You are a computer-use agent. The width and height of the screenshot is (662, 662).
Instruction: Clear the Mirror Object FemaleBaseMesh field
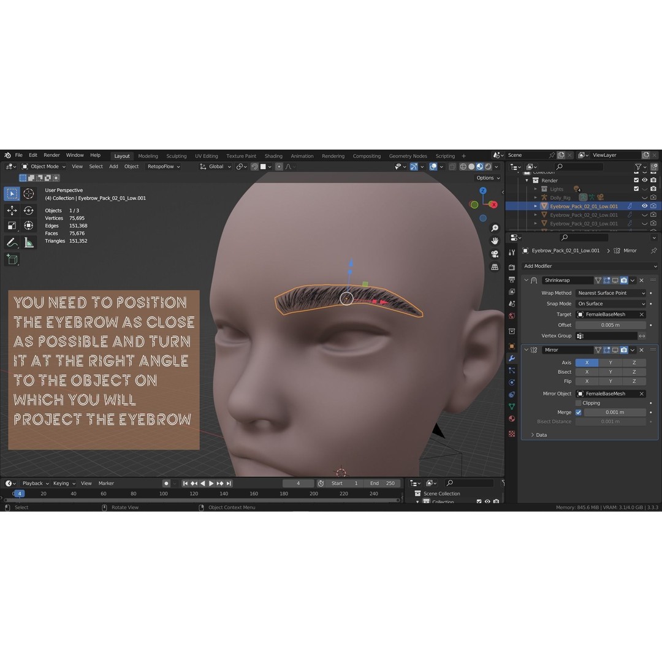click(641, 394)
